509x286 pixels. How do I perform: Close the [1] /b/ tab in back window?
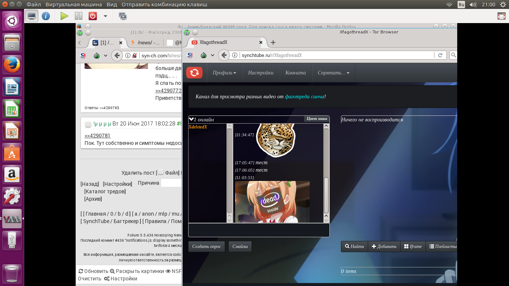120,43
